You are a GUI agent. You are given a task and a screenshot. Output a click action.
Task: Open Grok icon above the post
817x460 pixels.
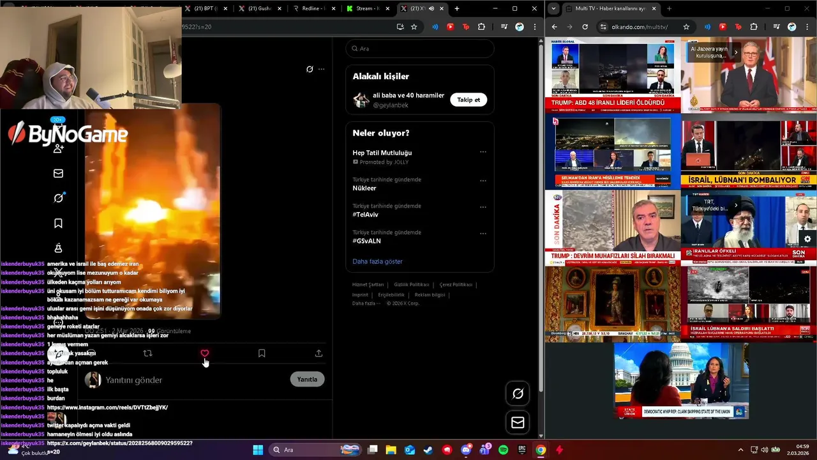(x=310, y=69)
